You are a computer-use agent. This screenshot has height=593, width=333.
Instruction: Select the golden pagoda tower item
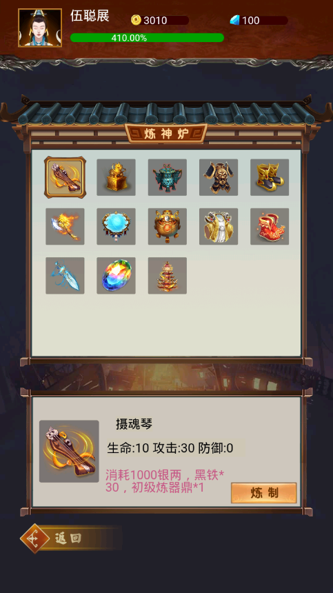tap(167, 276)
